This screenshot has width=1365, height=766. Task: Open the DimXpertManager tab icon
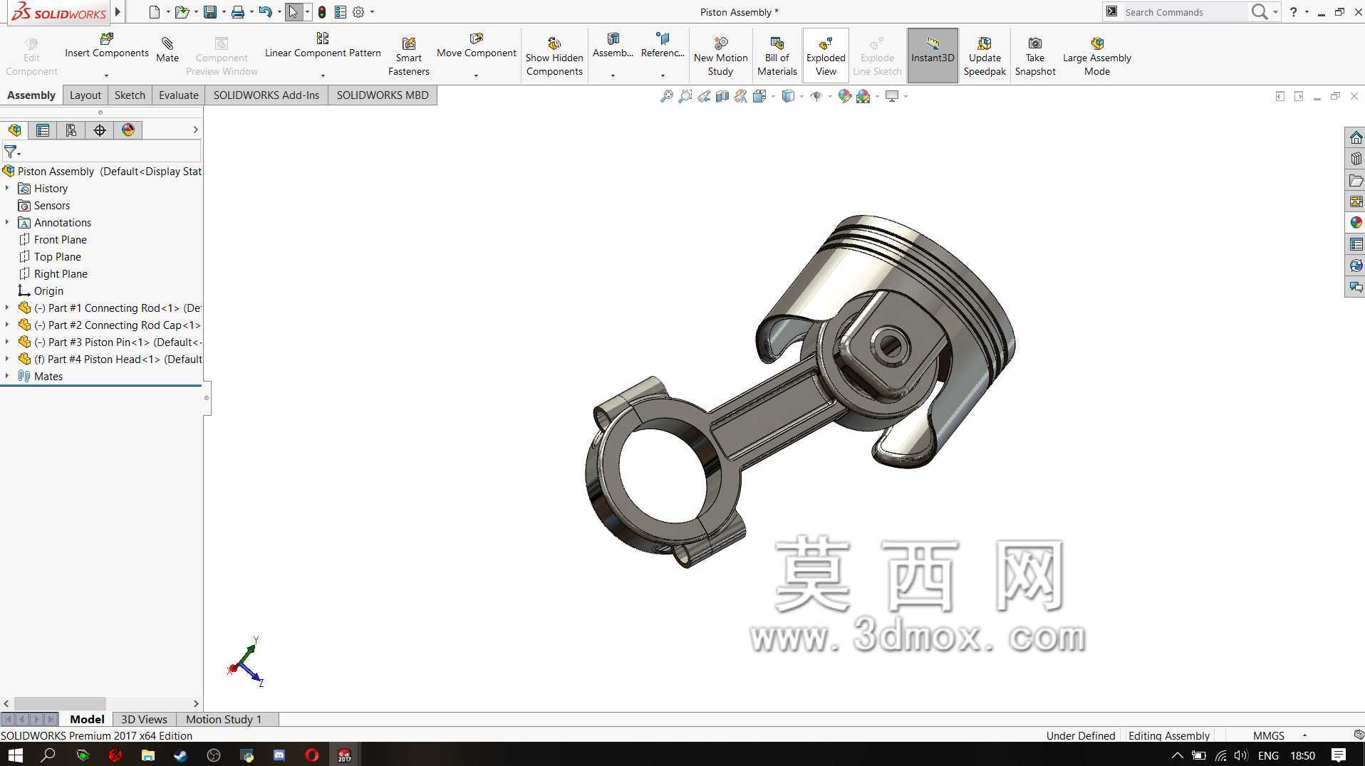coord(100,130)
